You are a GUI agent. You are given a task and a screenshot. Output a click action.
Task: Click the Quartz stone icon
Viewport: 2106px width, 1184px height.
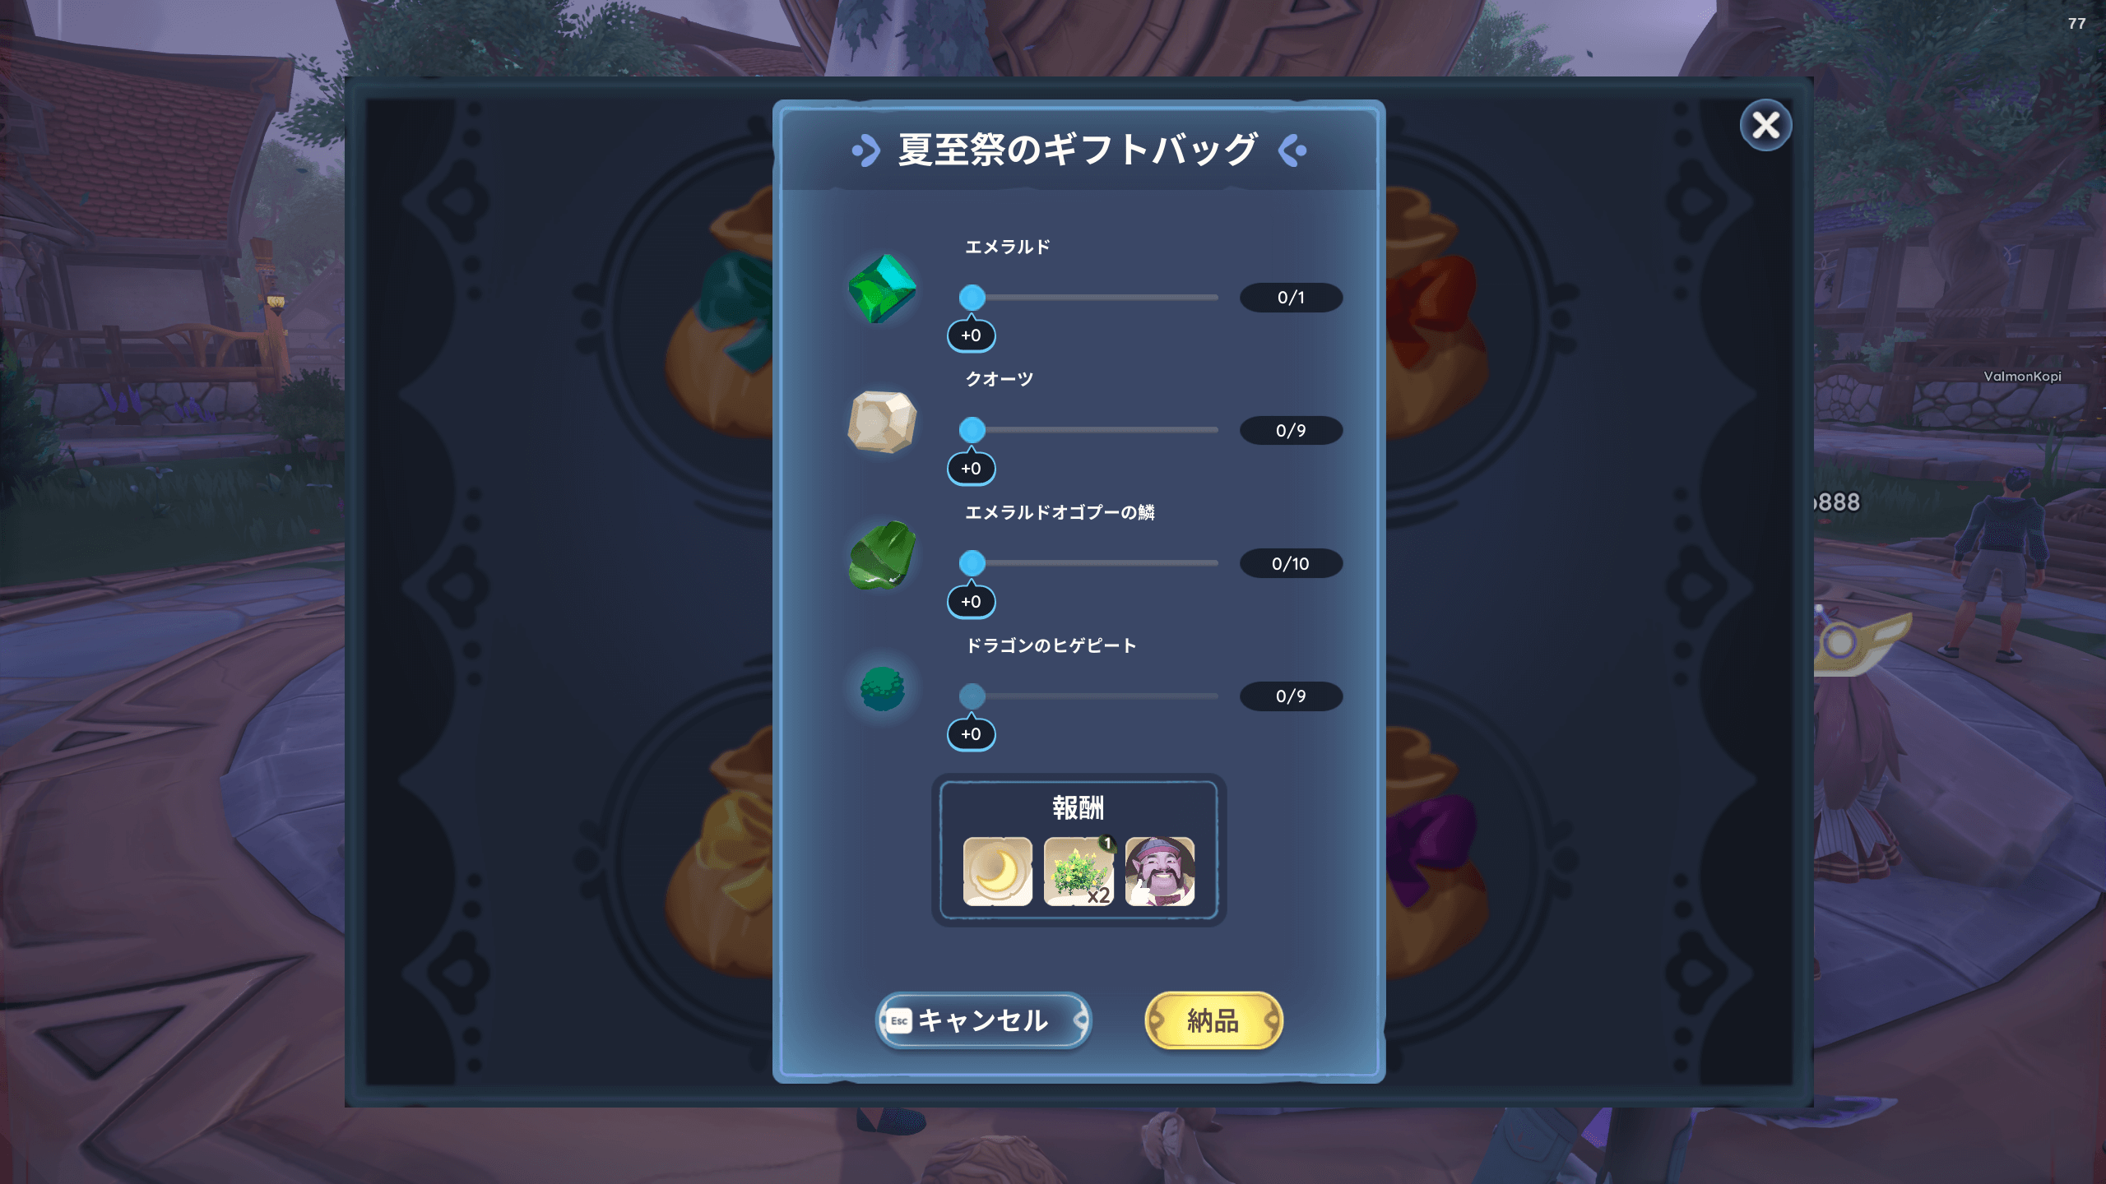click(x=882, y=422)
